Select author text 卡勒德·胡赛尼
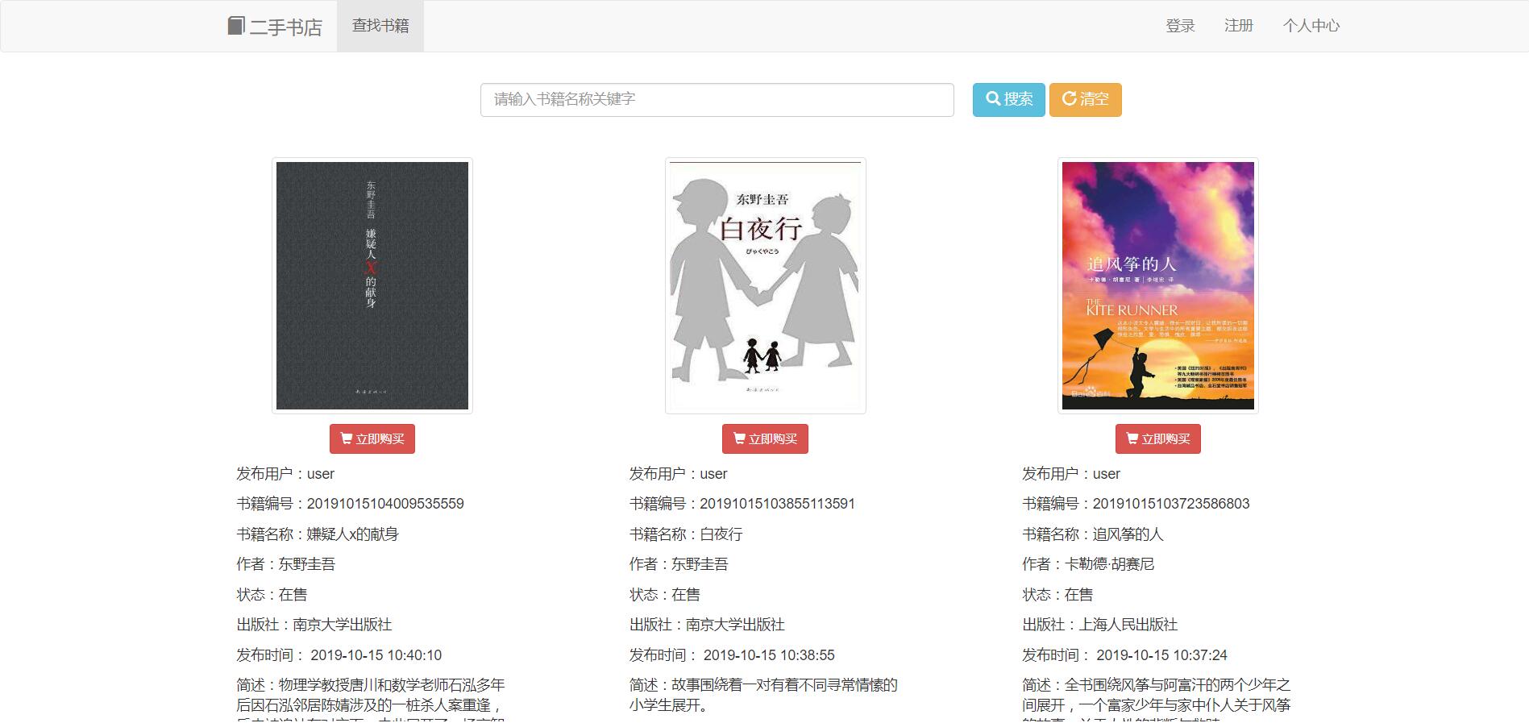 tap(1110, 564)
